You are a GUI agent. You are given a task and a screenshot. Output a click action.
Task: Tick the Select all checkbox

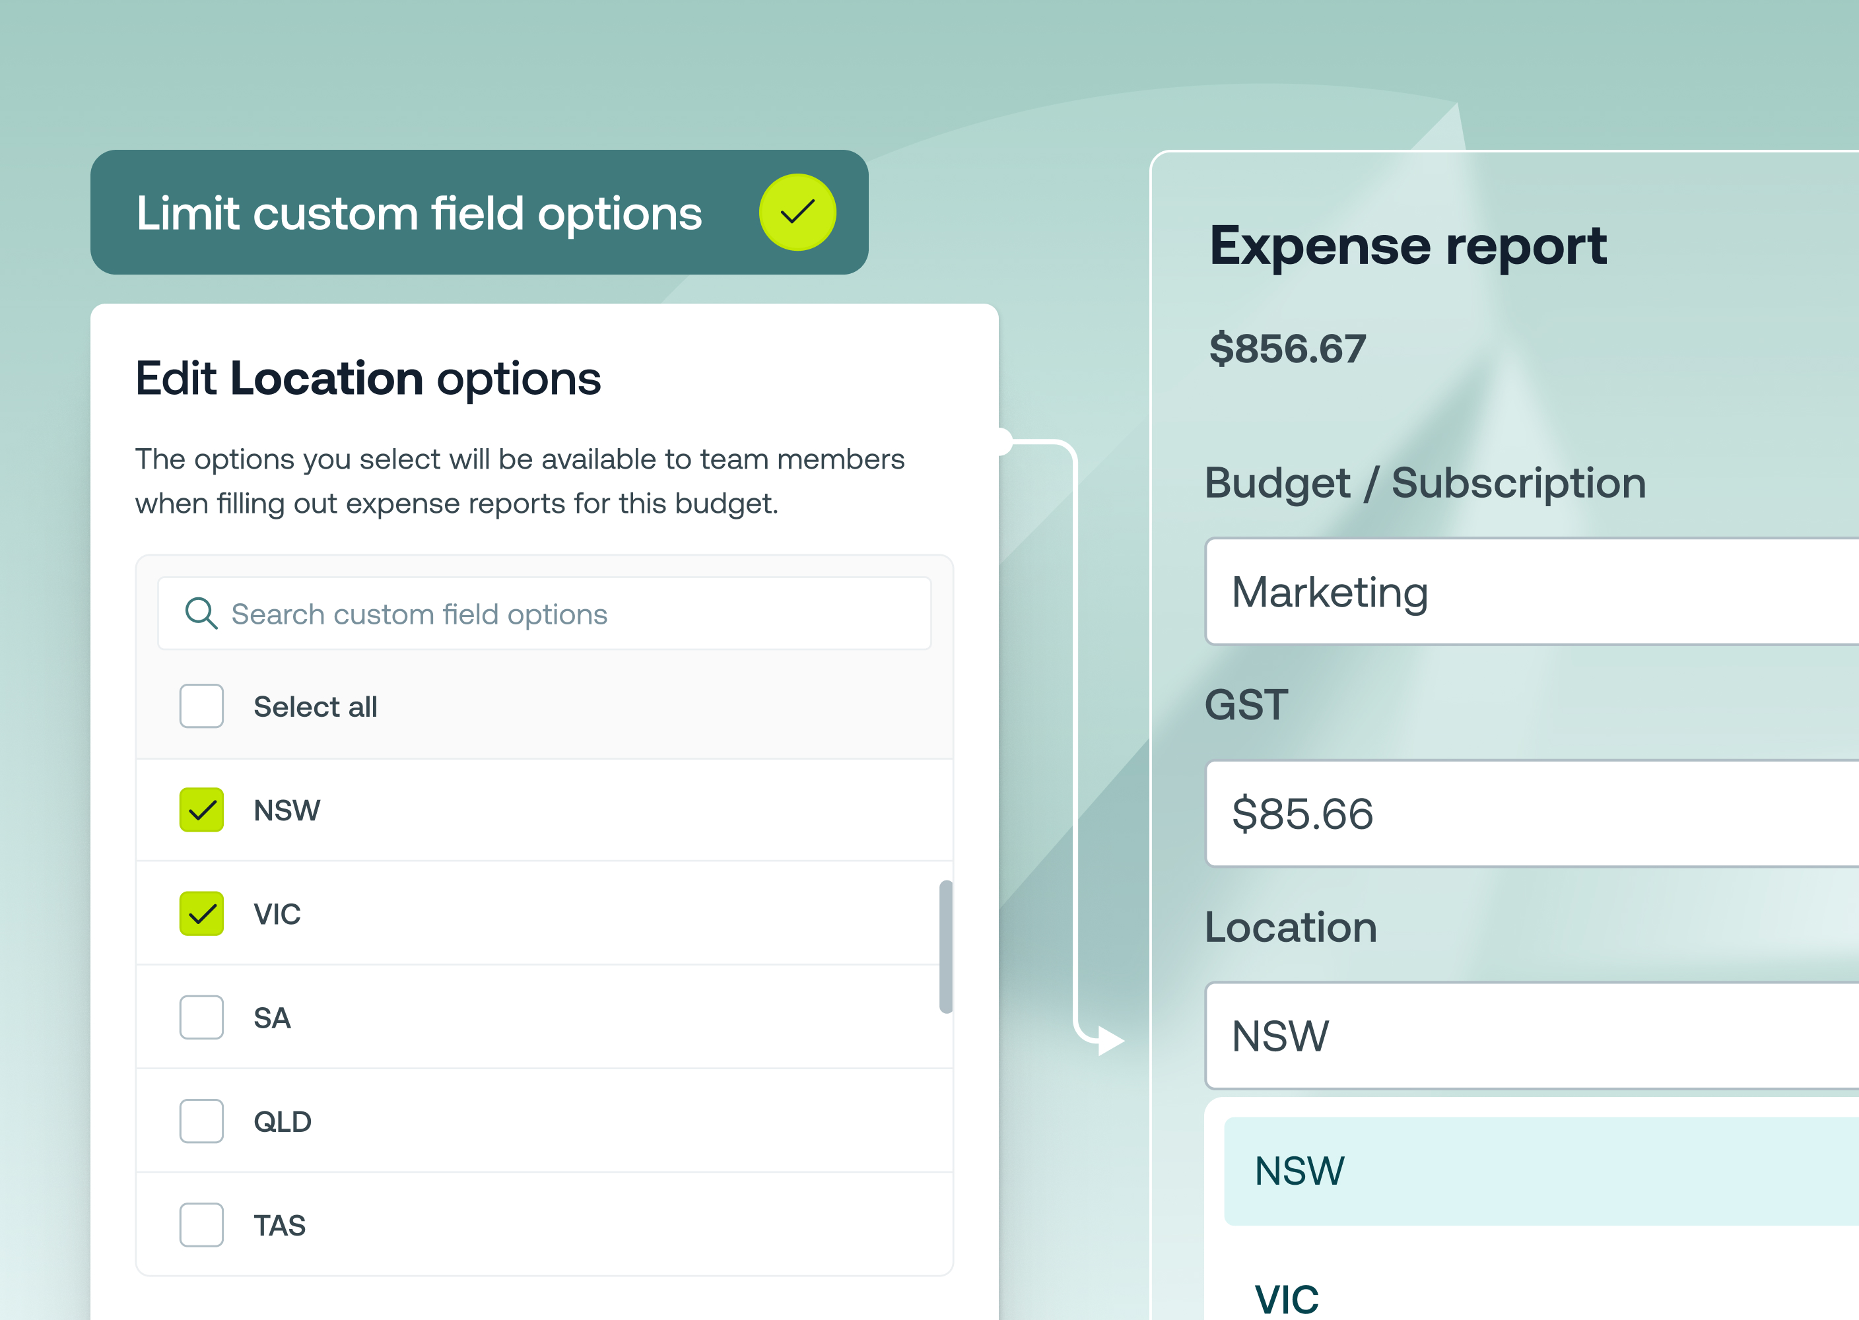coord(201,706)
